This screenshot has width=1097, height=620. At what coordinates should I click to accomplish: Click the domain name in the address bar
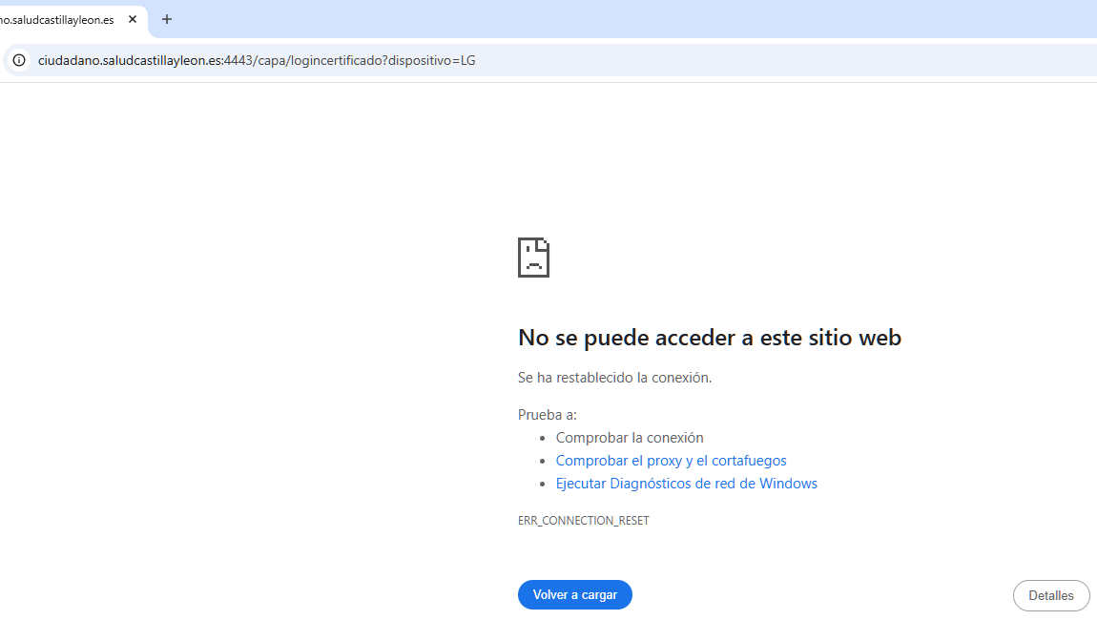(x=129, y=60)
